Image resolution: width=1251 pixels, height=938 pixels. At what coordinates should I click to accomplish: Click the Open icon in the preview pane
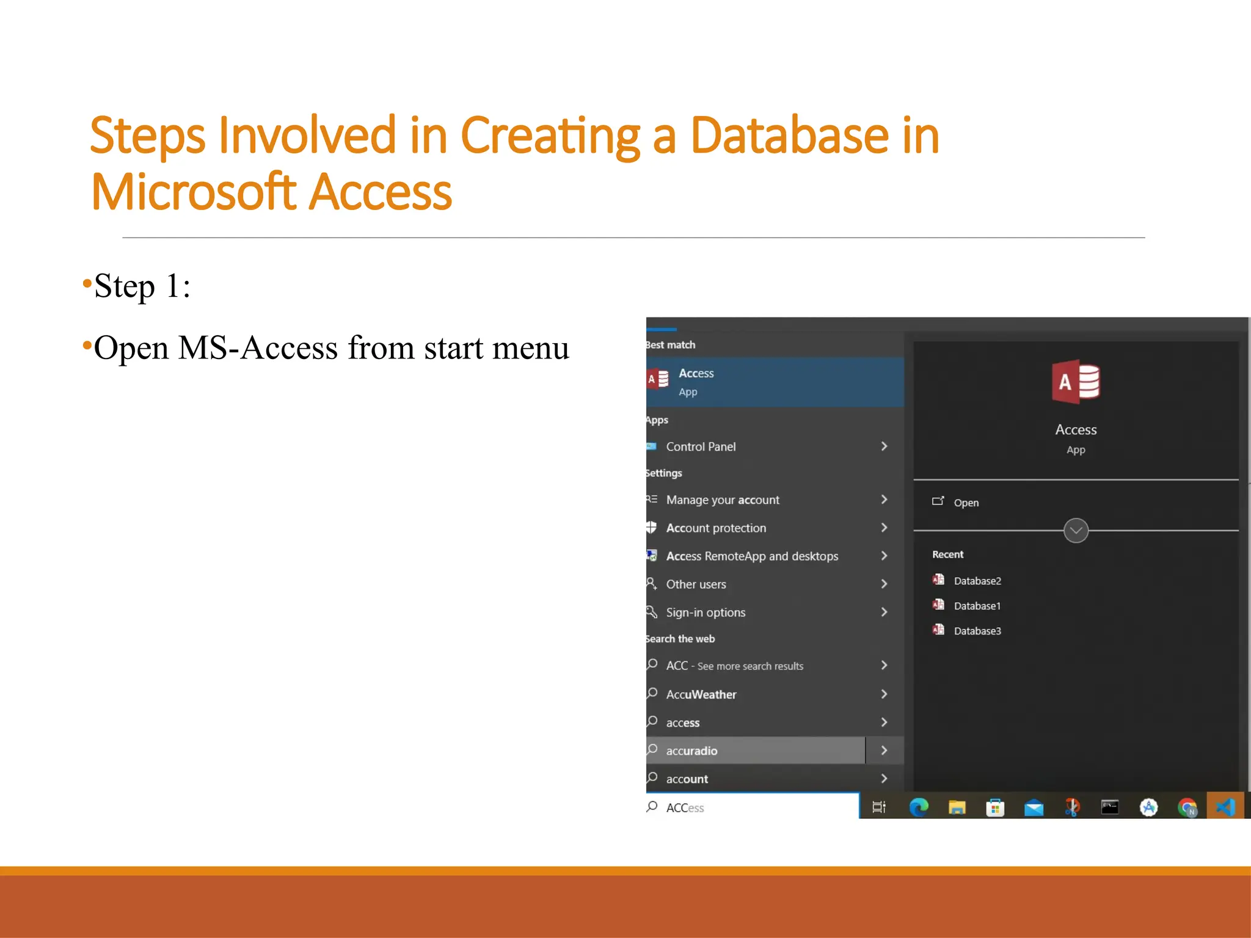pos(938,501)
